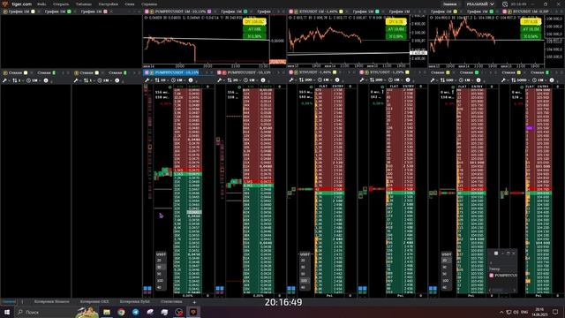Click blue squares icon in PUMPFDUSDT scale 20 orderbook
The width and height of the screenshot is (565, 318).
[220, 289]
